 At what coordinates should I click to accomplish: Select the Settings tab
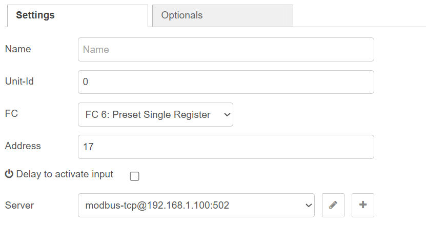pos(78,15)
